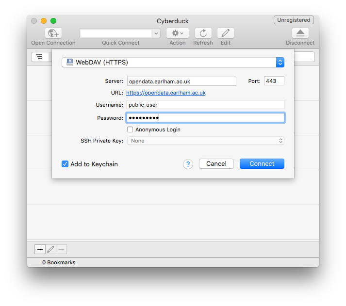Click the help question mark button
This screenshot has height=306, width=346.
tap(188, 164)
